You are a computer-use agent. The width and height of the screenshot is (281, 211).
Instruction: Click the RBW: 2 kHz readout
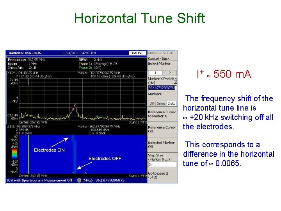point(90,60)
